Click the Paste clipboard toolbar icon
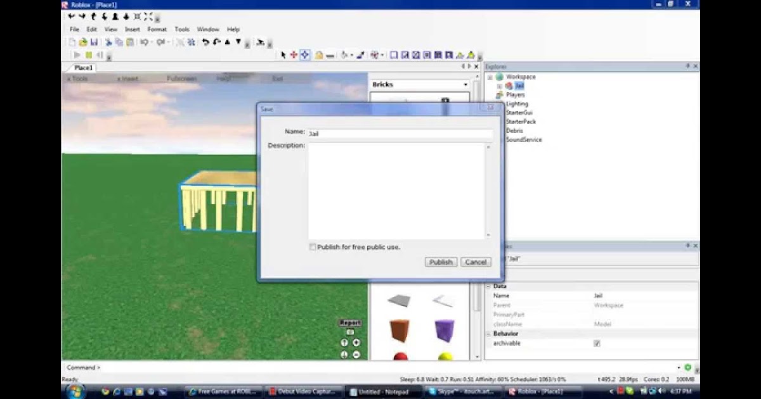Image resolution: width=761 pixels, height=399 pixels. (130, 42)
